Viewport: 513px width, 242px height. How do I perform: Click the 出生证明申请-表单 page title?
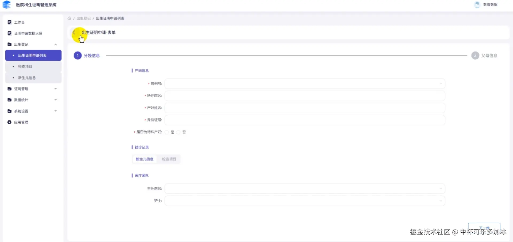[x=99, y=32]
